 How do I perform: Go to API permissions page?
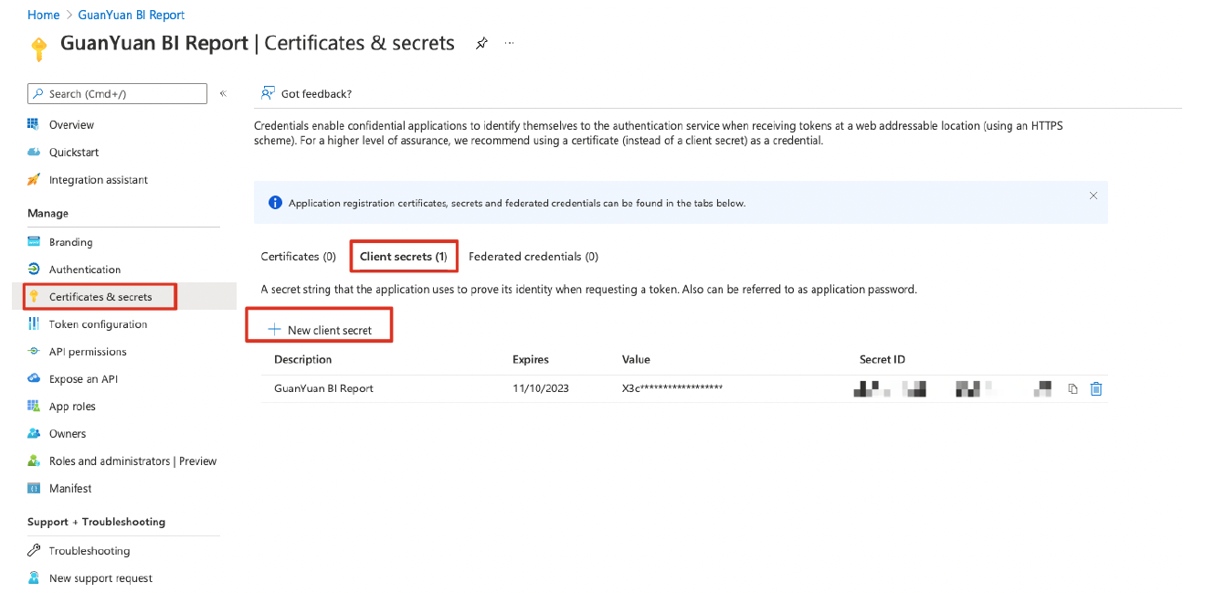click(88, 352)
